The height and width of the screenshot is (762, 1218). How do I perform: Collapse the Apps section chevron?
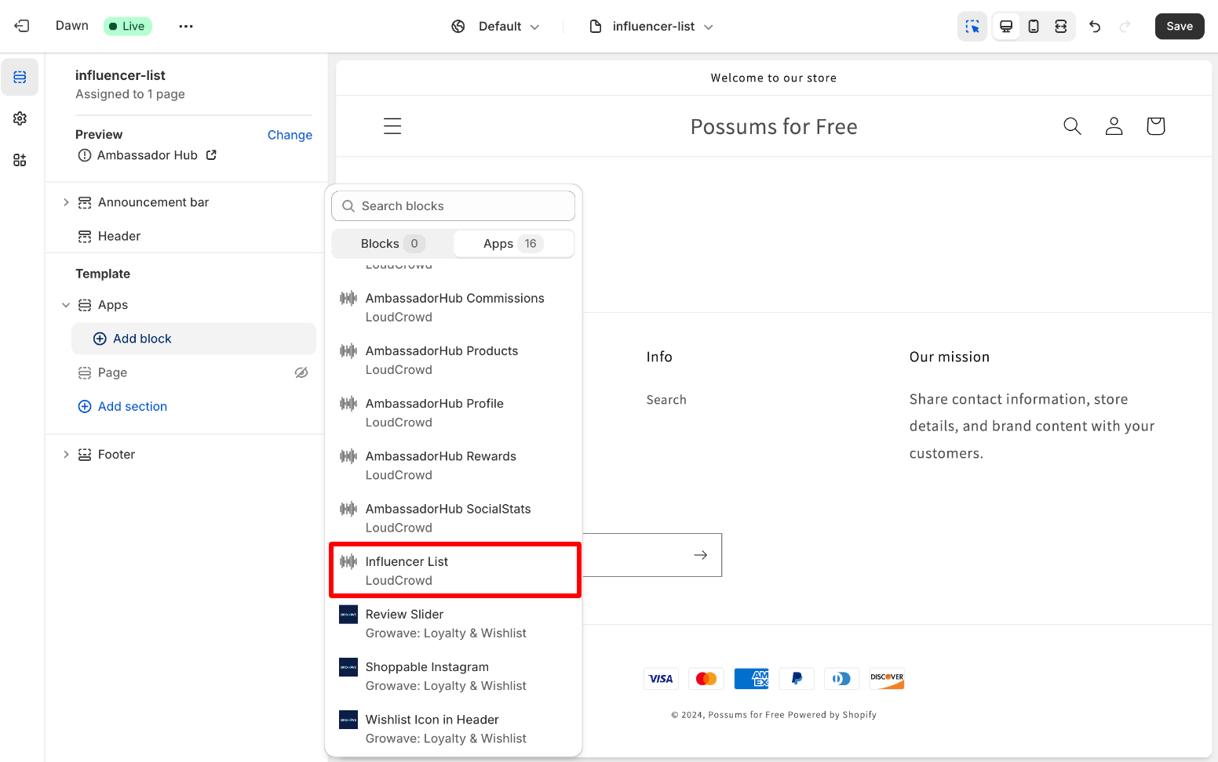[66, 305]
